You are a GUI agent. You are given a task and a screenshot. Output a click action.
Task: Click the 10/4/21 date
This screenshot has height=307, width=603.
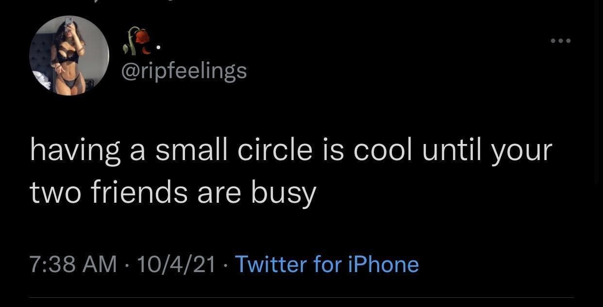pos(176,265)
